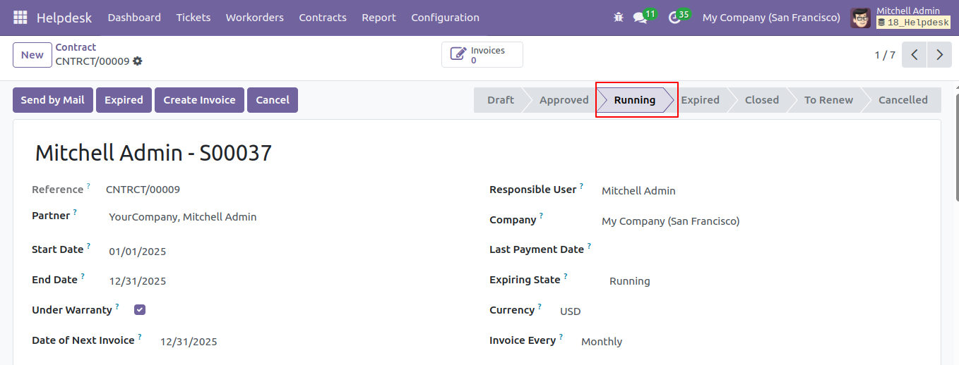Image resolution: width=959 pixels, height=365 pixels.
Task: Open the Tickets menu
Action: click(x=193, y=18)
